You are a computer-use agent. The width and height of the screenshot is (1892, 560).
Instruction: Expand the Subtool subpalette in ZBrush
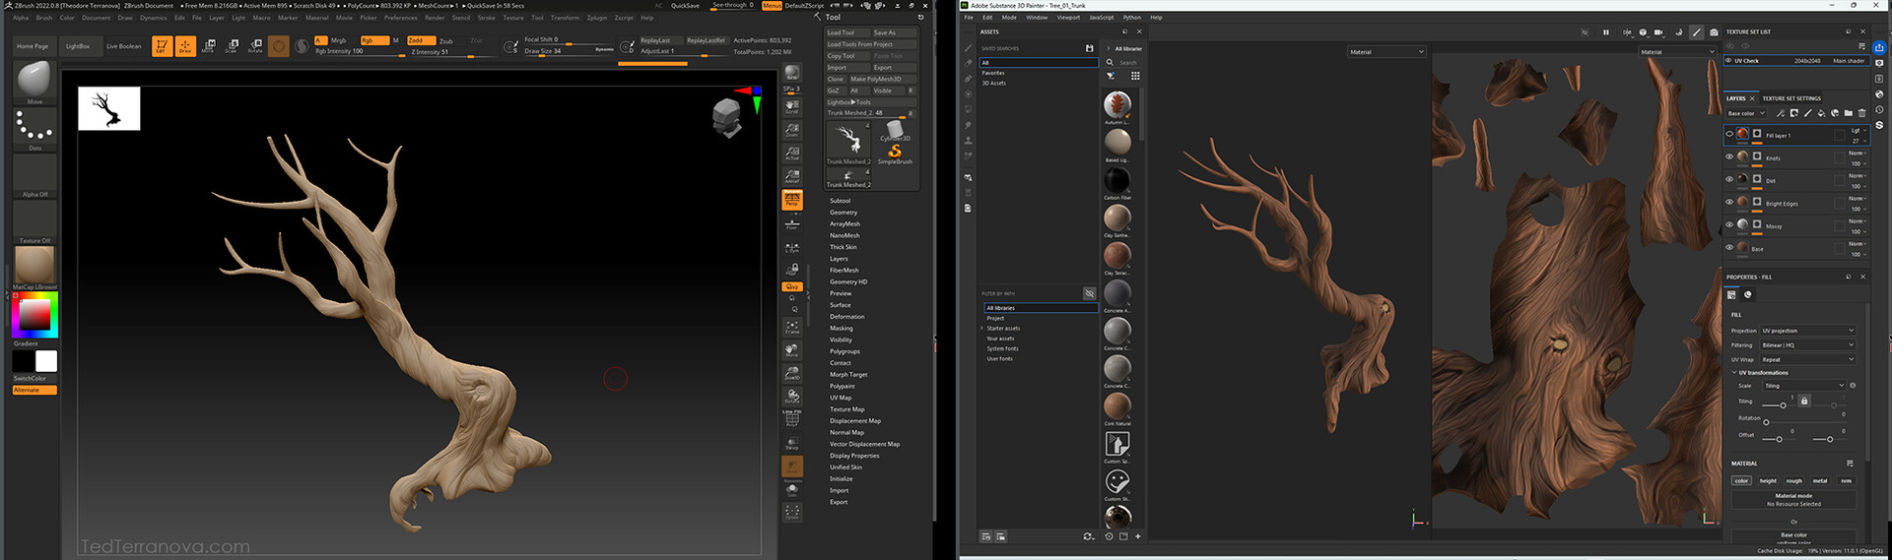click(x=840, y=201)
